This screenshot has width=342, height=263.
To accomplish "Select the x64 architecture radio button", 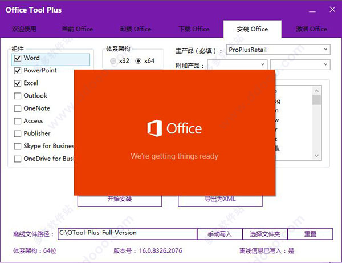I will (139, 61).
